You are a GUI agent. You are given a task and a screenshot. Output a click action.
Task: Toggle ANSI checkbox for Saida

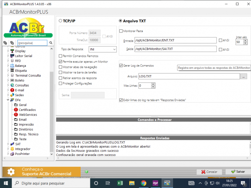tap(221, 49)
